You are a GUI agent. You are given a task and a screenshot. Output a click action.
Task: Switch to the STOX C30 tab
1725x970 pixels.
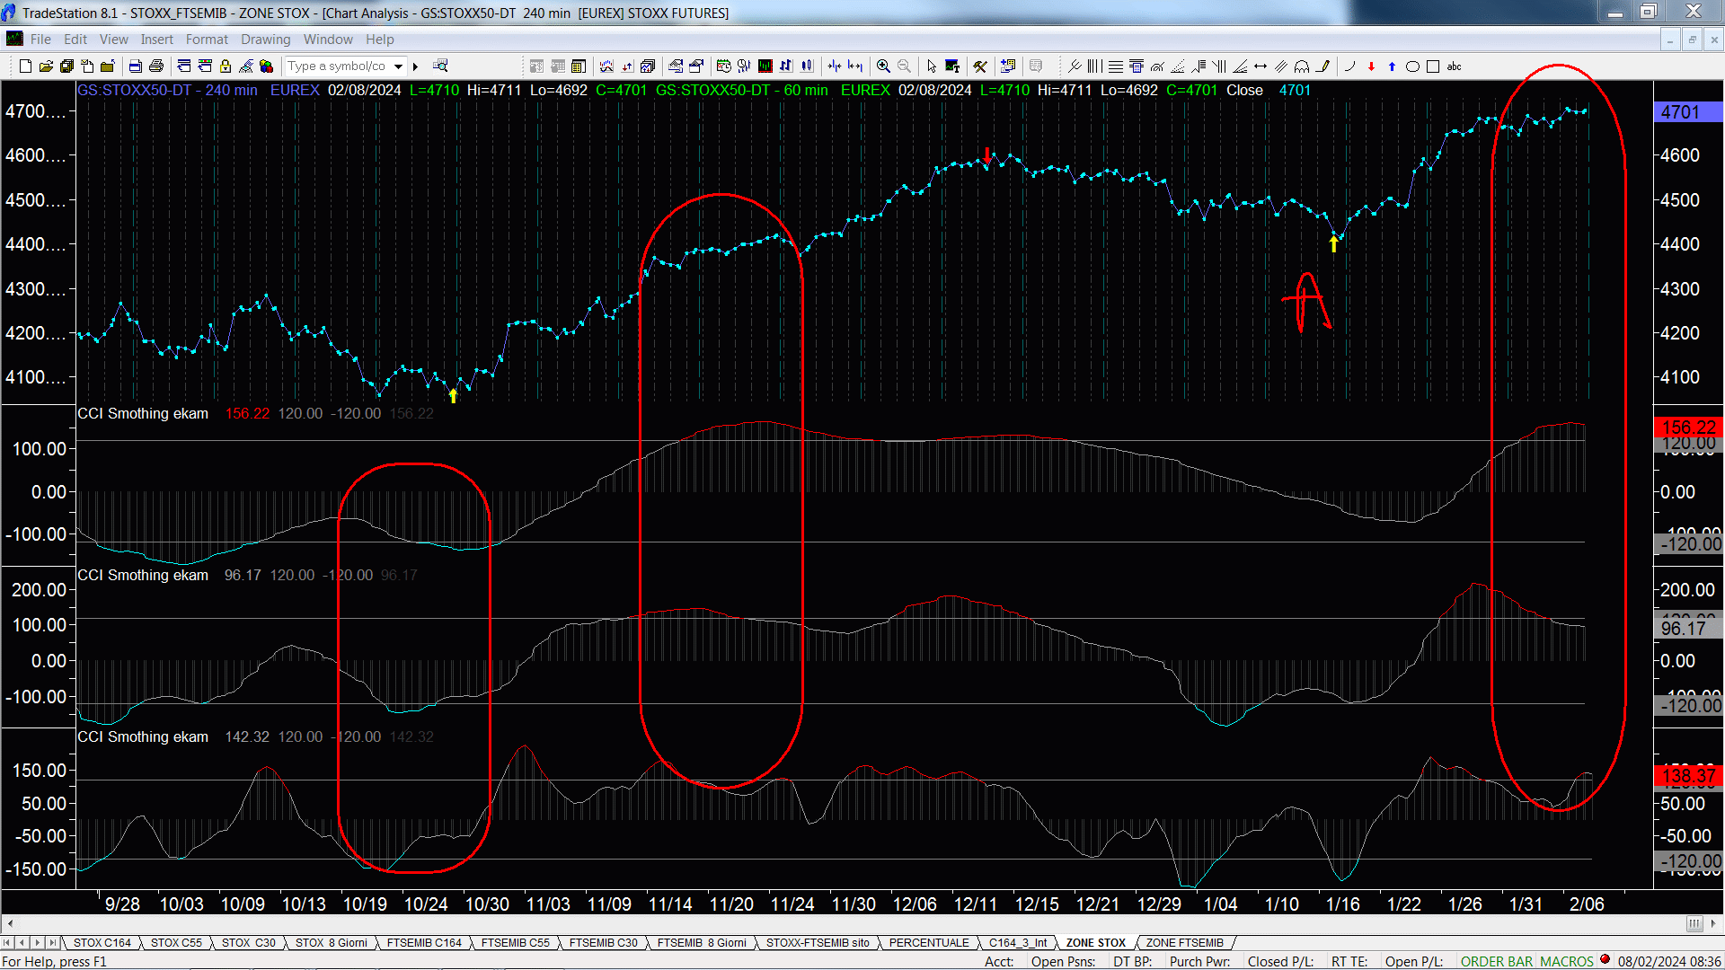249,942
